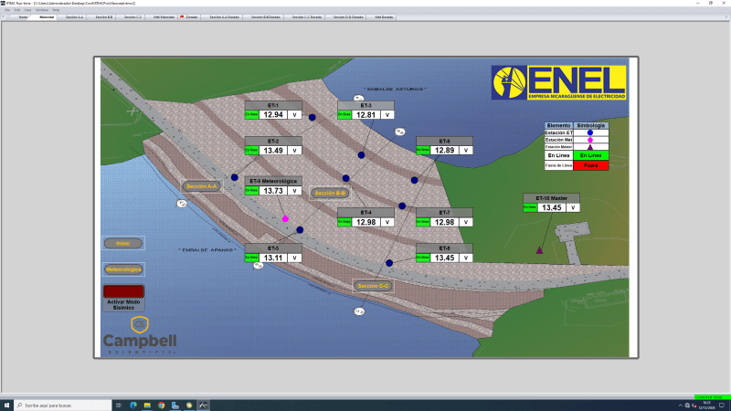731x411 pixels.
Task: Click the magenta meteorological station marker
Action: (x=285, y=218)
